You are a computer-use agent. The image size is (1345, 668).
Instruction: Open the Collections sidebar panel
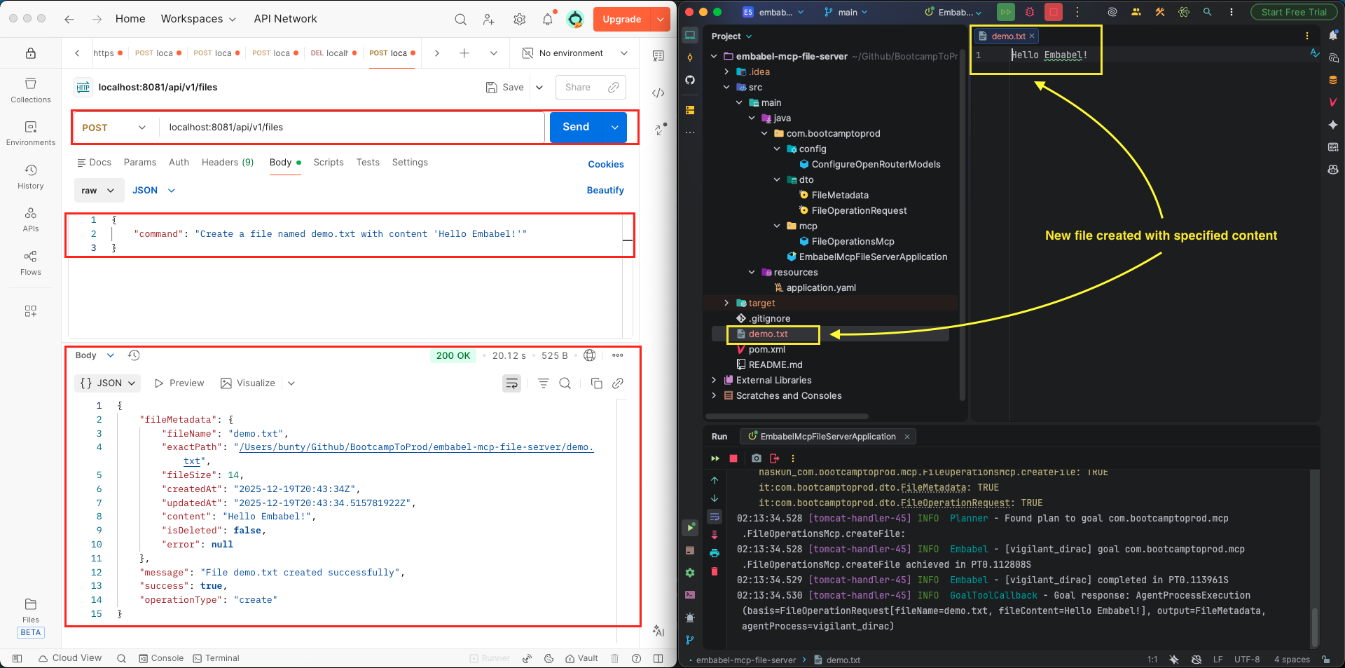click(31, 90)
